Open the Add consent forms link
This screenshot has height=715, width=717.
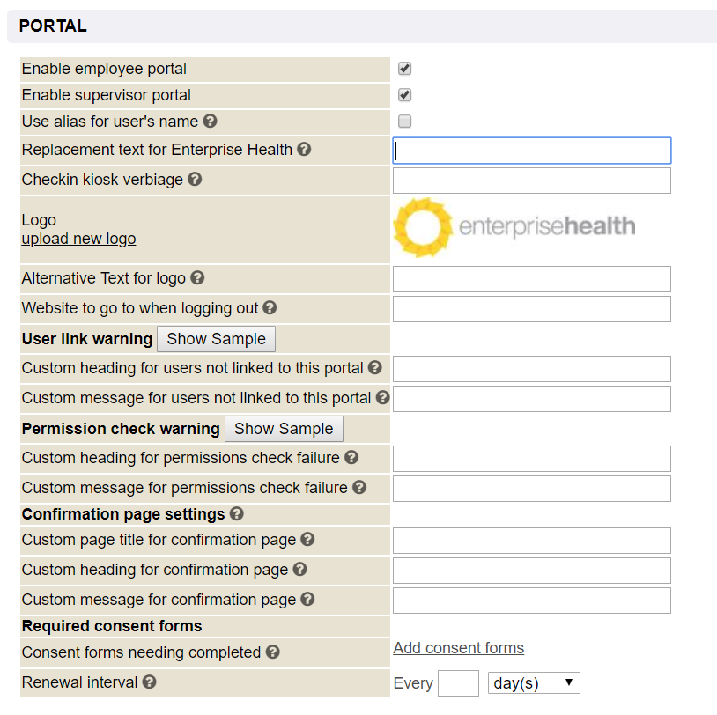458,648
